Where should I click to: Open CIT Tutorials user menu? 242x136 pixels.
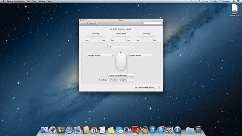pyautogui.click(x=224, y=1)
